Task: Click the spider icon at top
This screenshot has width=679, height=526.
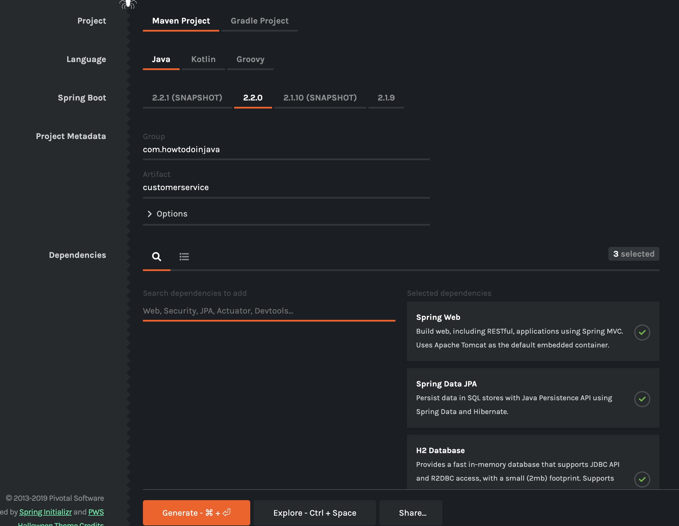Action: click(x=128, y=4)
